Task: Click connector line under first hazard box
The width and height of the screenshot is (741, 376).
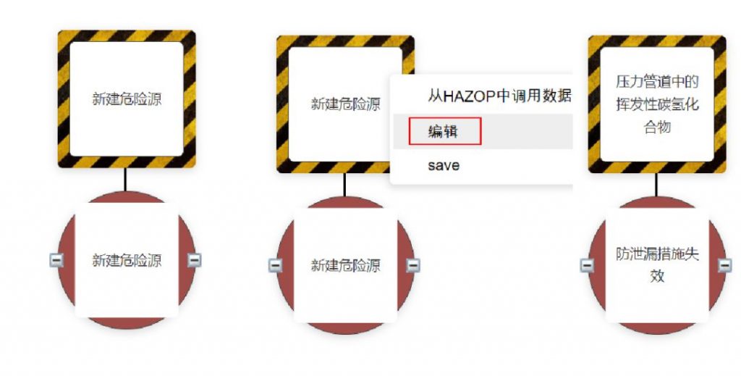Action: click(x=125, y=180)
